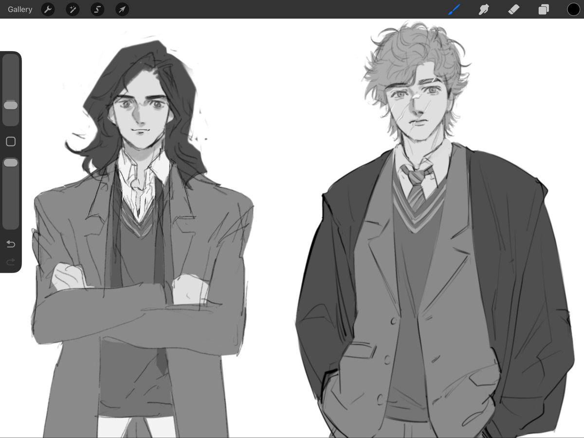Open the Adjustments magic wand menu
The image size is (584, 438).
tap(73, 9)
